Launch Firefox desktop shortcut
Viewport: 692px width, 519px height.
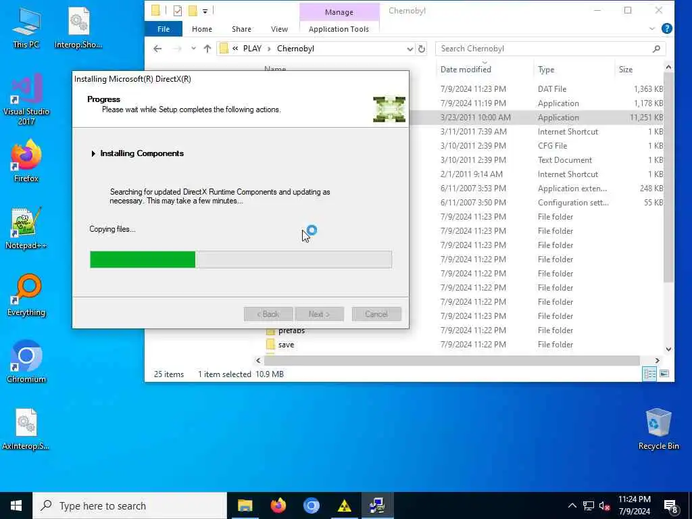[26, 161]
